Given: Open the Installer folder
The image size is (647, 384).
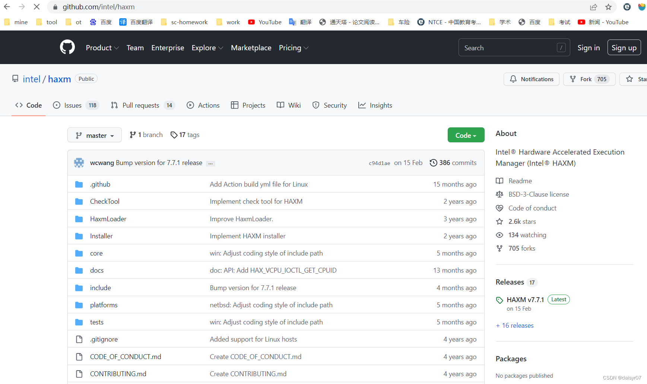Looking at the screenshot, I should tap(101, 236).
